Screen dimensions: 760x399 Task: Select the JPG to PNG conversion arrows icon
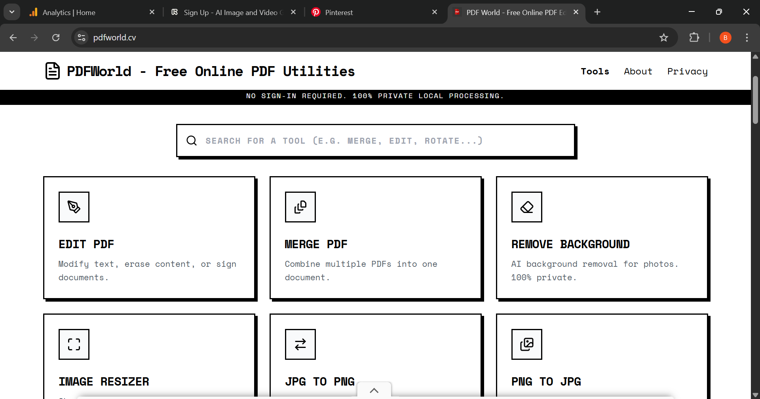coord(300,344)
